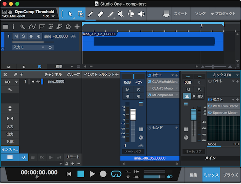
Task: Adjust the main output fader
Action: pos(194,115)
